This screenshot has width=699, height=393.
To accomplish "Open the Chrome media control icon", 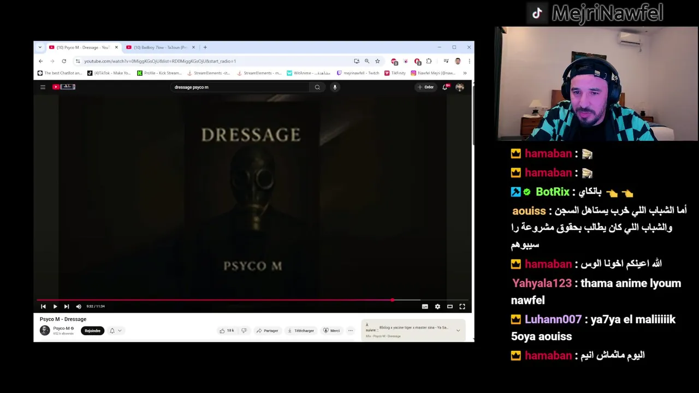I will click(x=446, y=61).
